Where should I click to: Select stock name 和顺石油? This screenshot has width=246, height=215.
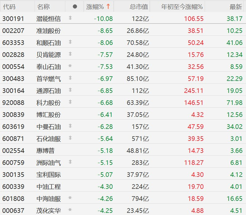[x=48, y=43]
